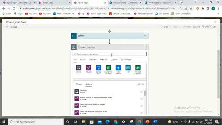This screenshot has height=125, width=222.
Task: Open the Power Apps Nisha bookmark
Action: pyautogui.click(x=97, y=14)
